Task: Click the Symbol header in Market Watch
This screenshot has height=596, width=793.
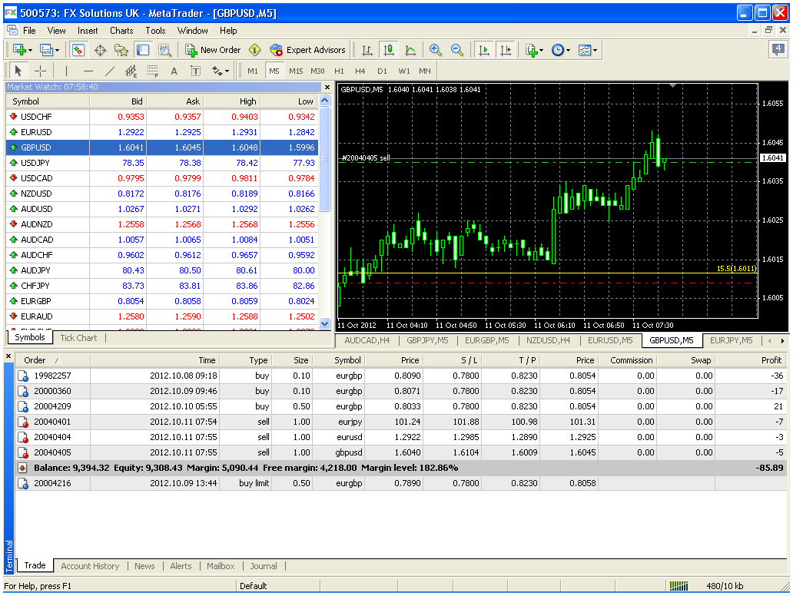Action: coord(48,101)
